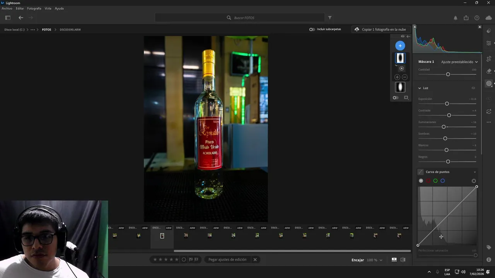Select the blue curve channel
This screenshot has height=278, width=495.
click(443, 181)
